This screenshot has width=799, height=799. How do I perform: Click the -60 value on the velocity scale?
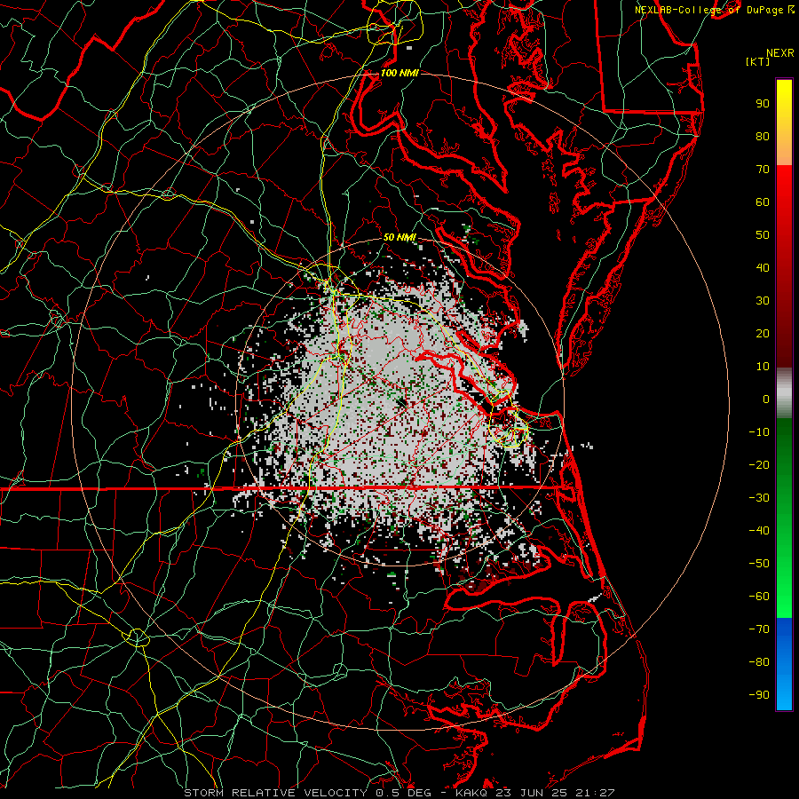(759, 597)
